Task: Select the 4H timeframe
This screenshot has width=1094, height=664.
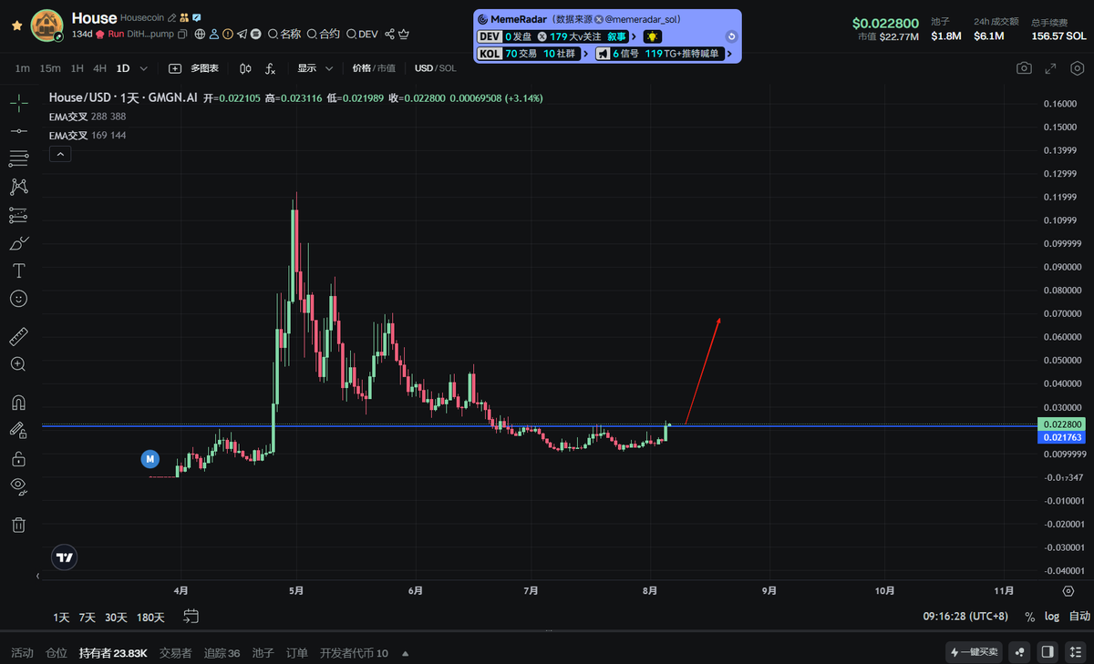Action: click(100, 68)
